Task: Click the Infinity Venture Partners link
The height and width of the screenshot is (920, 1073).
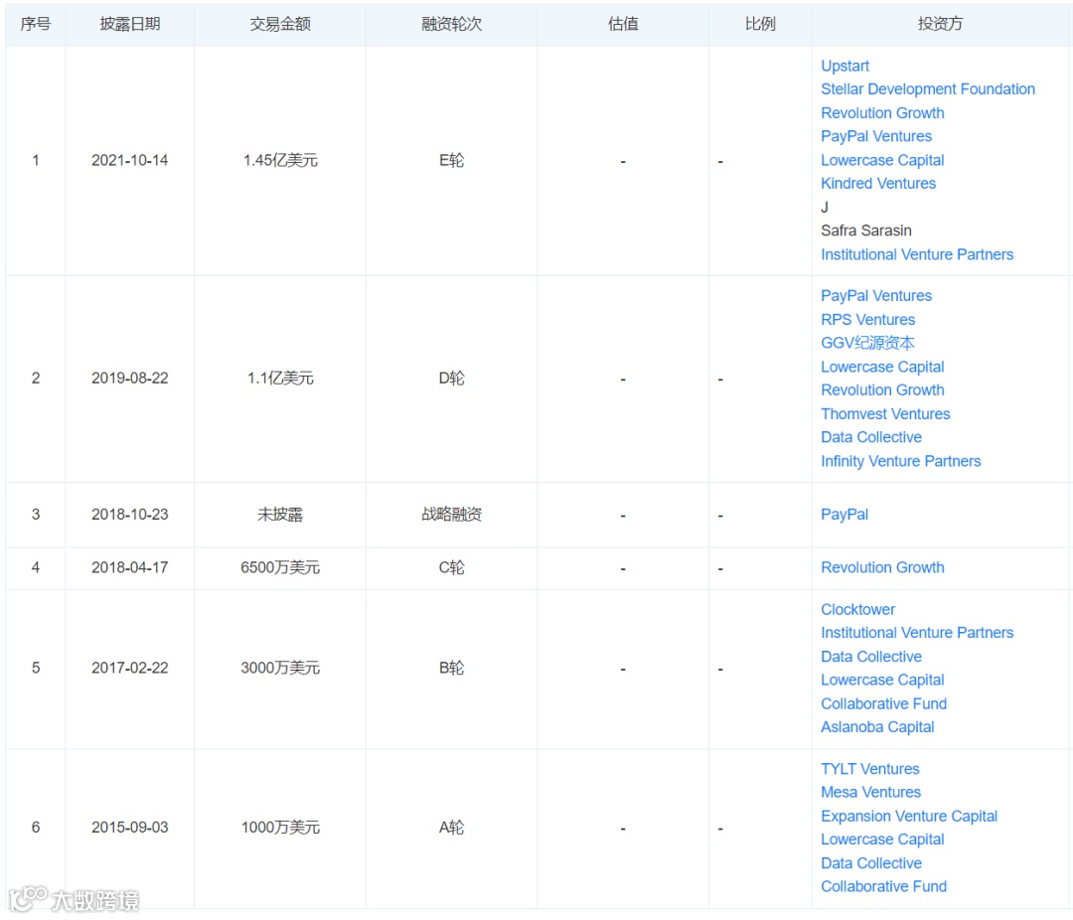Action: click(900, 461)
